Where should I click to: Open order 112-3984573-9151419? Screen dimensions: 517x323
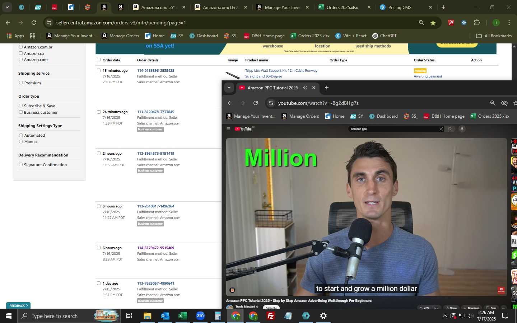(x=155, y=153)
